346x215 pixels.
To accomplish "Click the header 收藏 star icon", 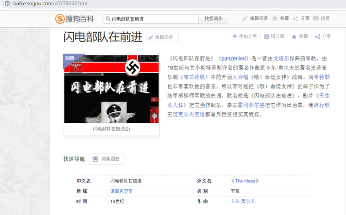I will [x=275, y=18].
